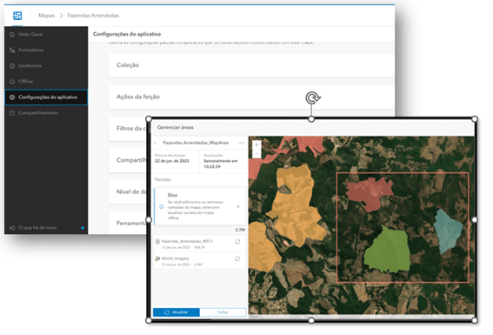
Task: Refresh the Fazendas_Arrendadas_WFL1 package
Action: [237, 242]
